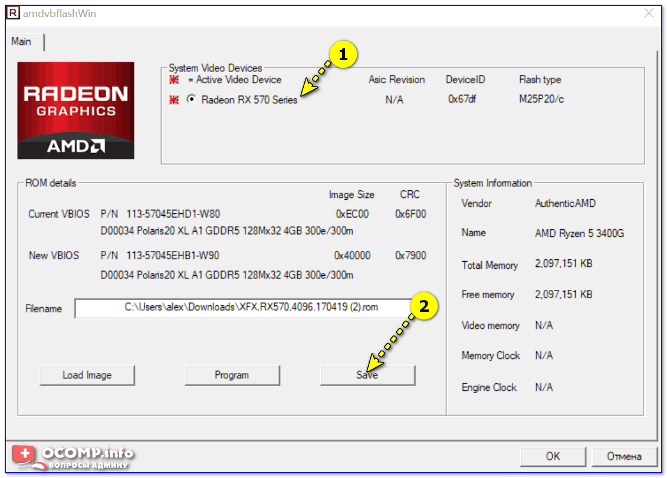
Task: Click the Asic Revision column header
Action: (396, 80)
